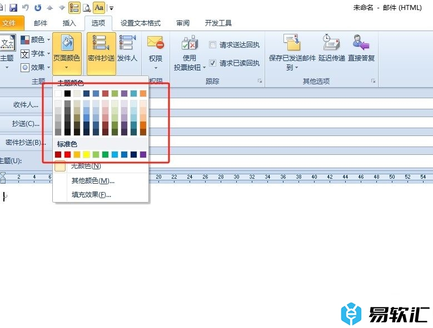The height and width of the screenshot is (328, 433).
Task: Click the 抄送(C)... Cc button
Action: [x=26, y=123]
